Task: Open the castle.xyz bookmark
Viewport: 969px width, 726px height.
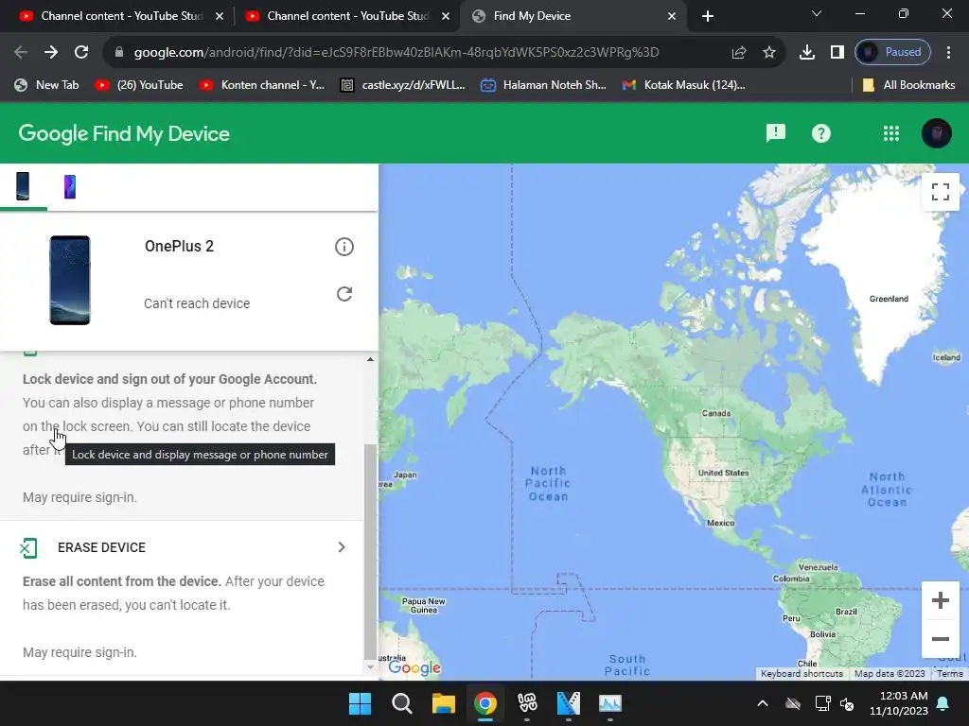Action: 403,85
